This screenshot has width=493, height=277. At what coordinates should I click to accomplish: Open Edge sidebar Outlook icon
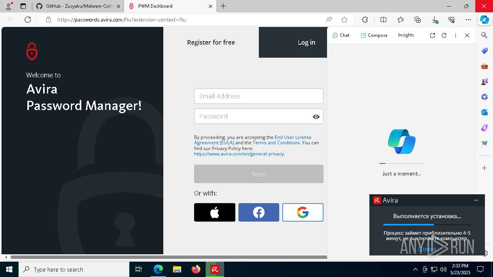[x=485, y=112]
